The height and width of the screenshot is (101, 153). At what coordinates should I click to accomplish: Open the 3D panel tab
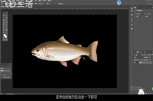click(x=135, y=52)
